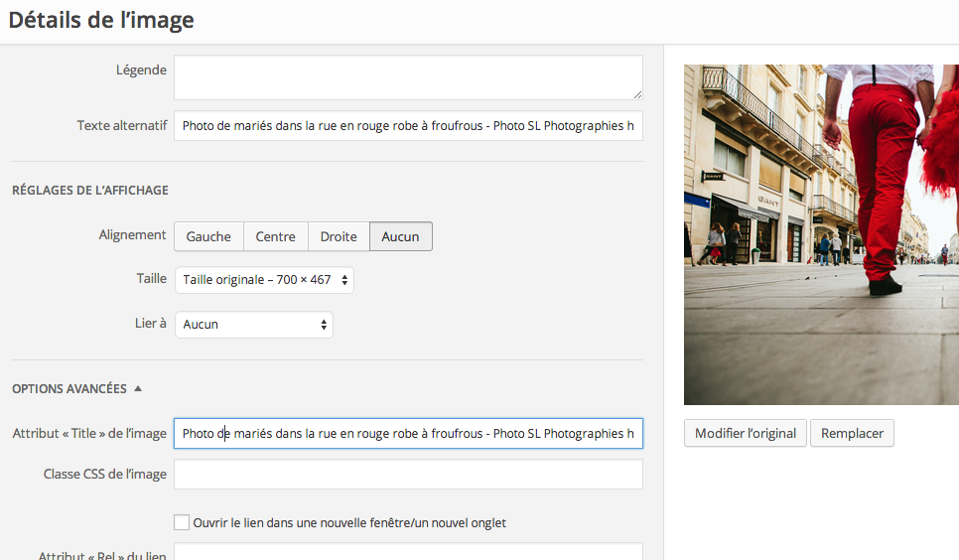Collapse the Options avancées section
The width and height of the screenshot is (959, 560).
[77, 388]
